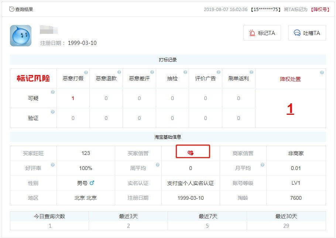Viewport: 336px width, 238px height.
Task: Click the 标记TA button
Action: [262, 33]
